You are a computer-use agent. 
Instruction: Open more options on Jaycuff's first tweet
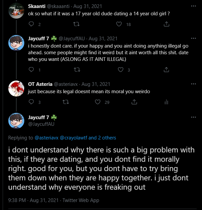193,38
